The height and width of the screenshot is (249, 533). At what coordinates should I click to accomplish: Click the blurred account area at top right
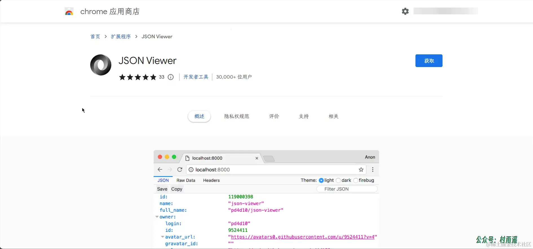tap(446, 11)
